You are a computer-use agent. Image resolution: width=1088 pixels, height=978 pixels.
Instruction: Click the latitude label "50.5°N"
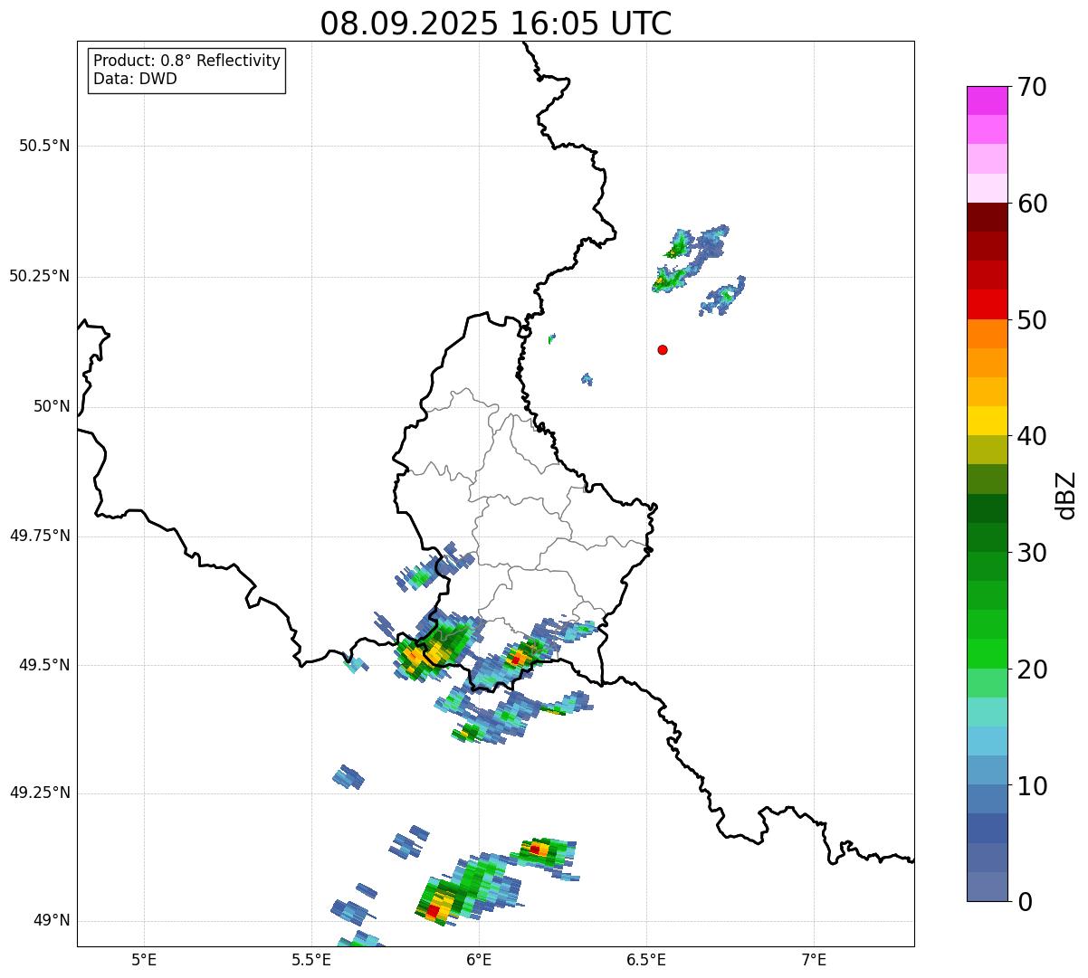coord(44,146)
